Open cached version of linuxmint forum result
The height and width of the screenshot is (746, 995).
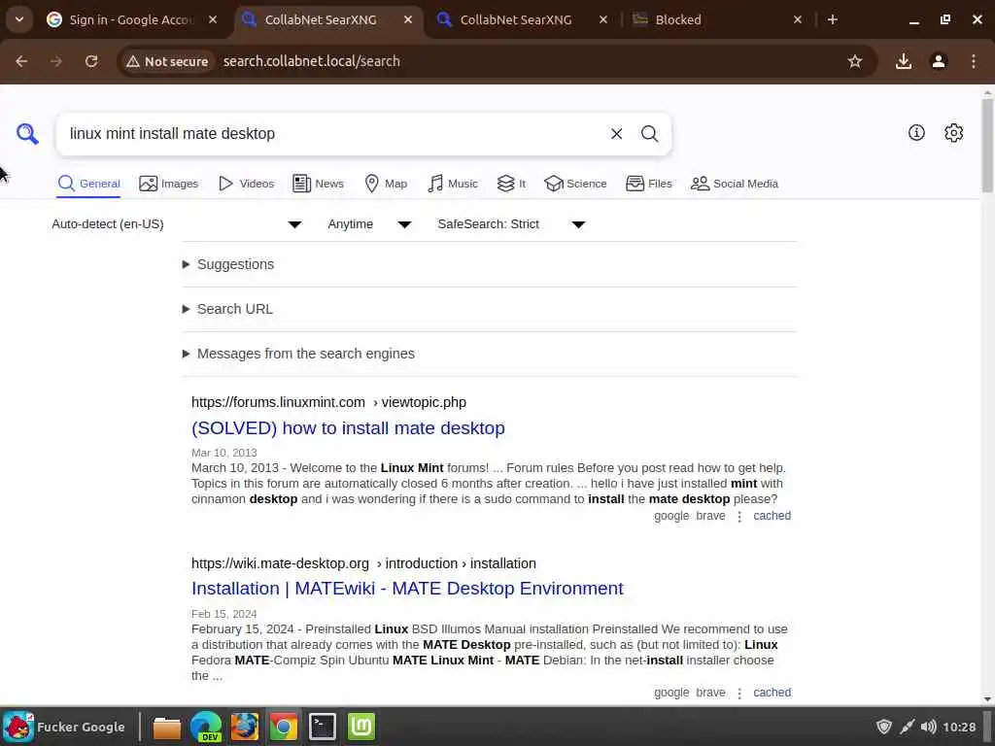(772, 516)
